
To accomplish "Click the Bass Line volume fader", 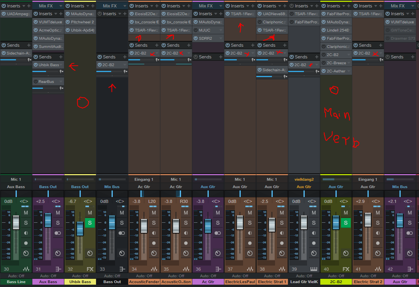I will (x=16, y=222).
